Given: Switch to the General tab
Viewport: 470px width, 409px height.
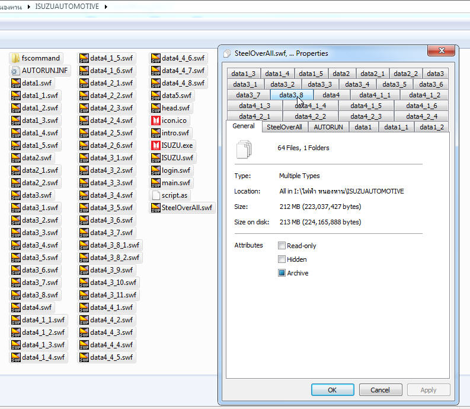Looking at the screenshot, I should click(x=244, y=126).
